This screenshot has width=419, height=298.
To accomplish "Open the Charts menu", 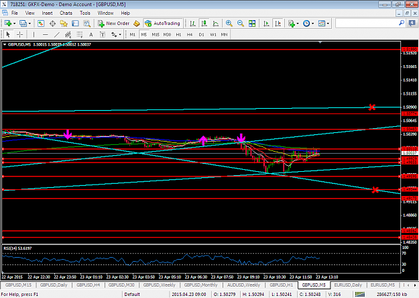I will pos(66,13).
